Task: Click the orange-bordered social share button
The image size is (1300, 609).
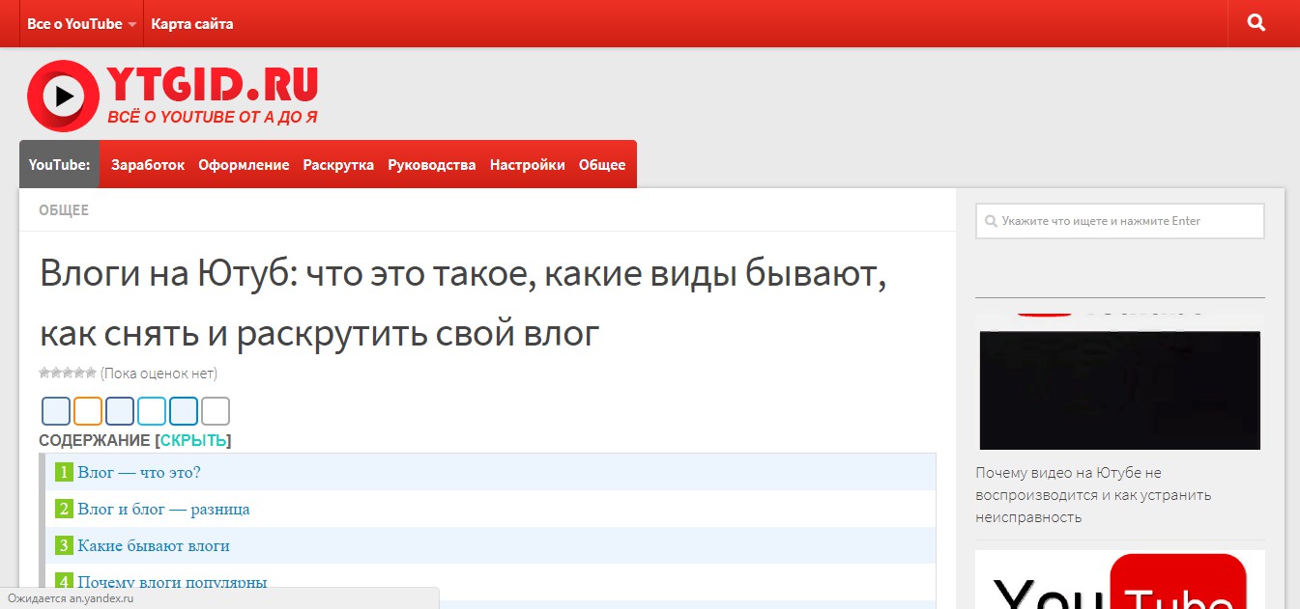Action: (x=88, y=411)
